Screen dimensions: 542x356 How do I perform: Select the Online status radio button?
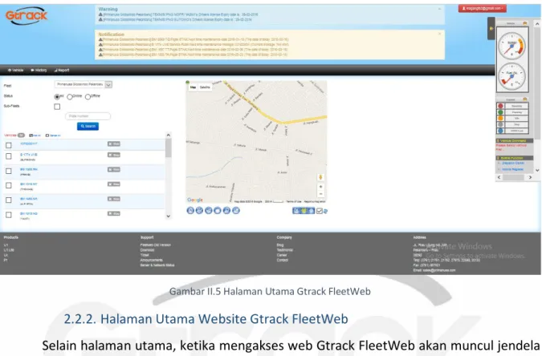[x=70, y=97]
